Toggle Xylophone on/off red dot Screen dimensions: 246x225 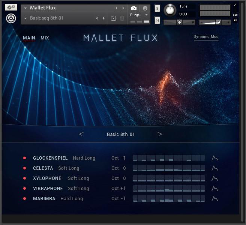[25, 178]
